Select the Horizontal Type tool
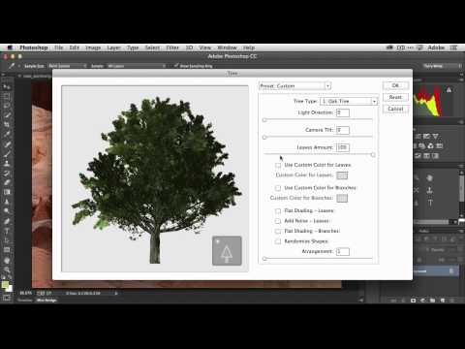 [7, 231]
